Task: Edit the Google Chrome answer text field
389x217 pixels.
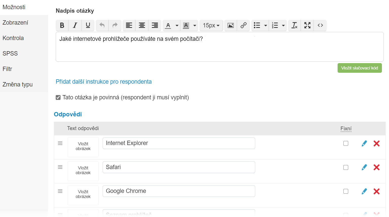Action: pyautogui.click(x=179, y=191)
